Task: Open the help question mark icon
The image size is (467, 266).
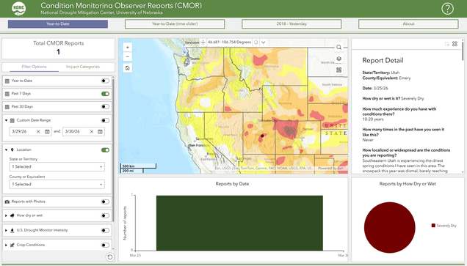Action: coord(447,9)
